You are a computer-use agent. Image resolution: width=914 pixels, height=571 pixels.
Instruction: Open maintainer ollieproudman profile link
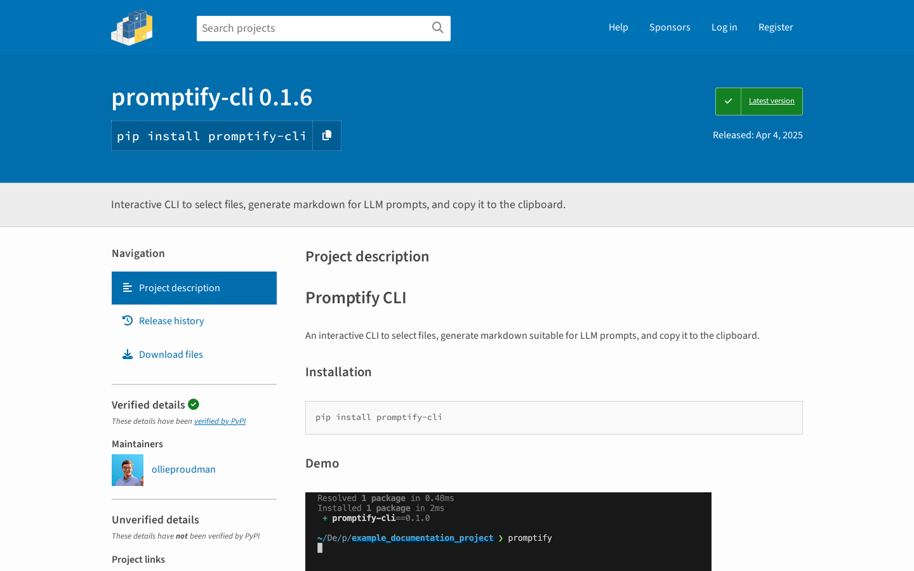tap(183, 469)
